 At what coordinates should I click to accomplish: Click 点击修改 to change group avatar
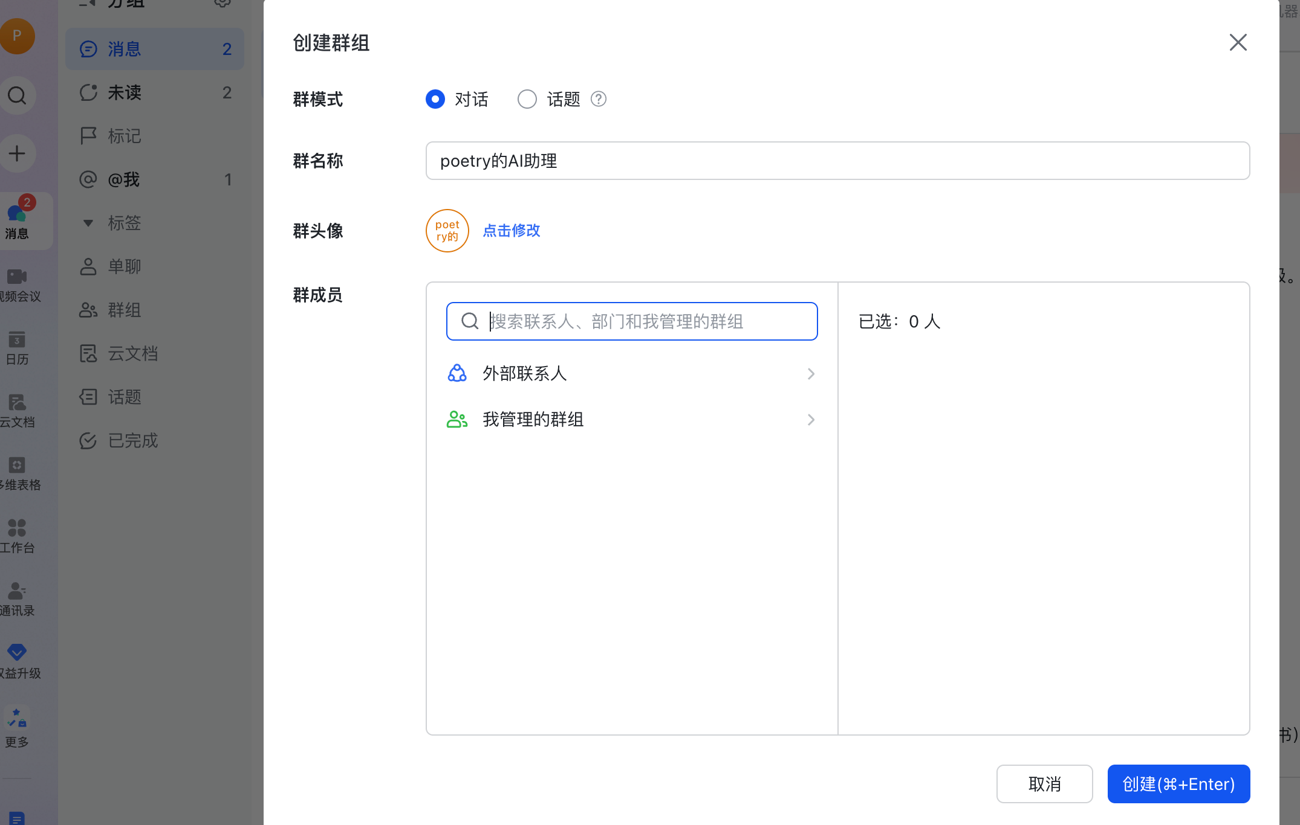(511, 231)
